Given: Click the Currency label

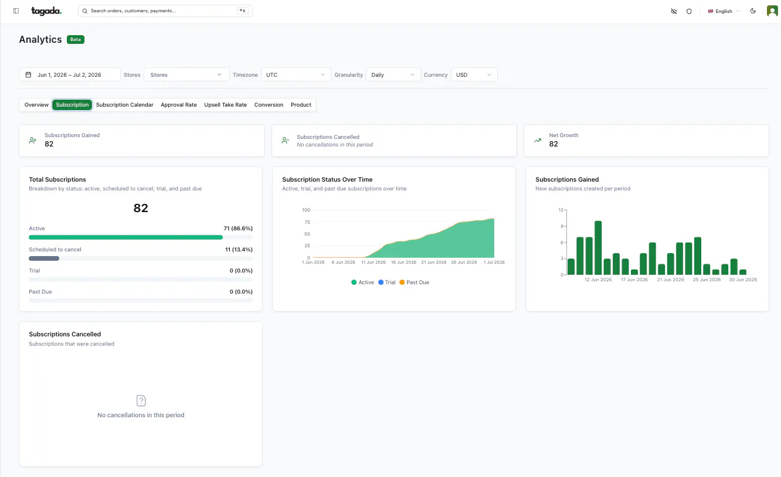Looking at the screenshot, I should [436, 75].
